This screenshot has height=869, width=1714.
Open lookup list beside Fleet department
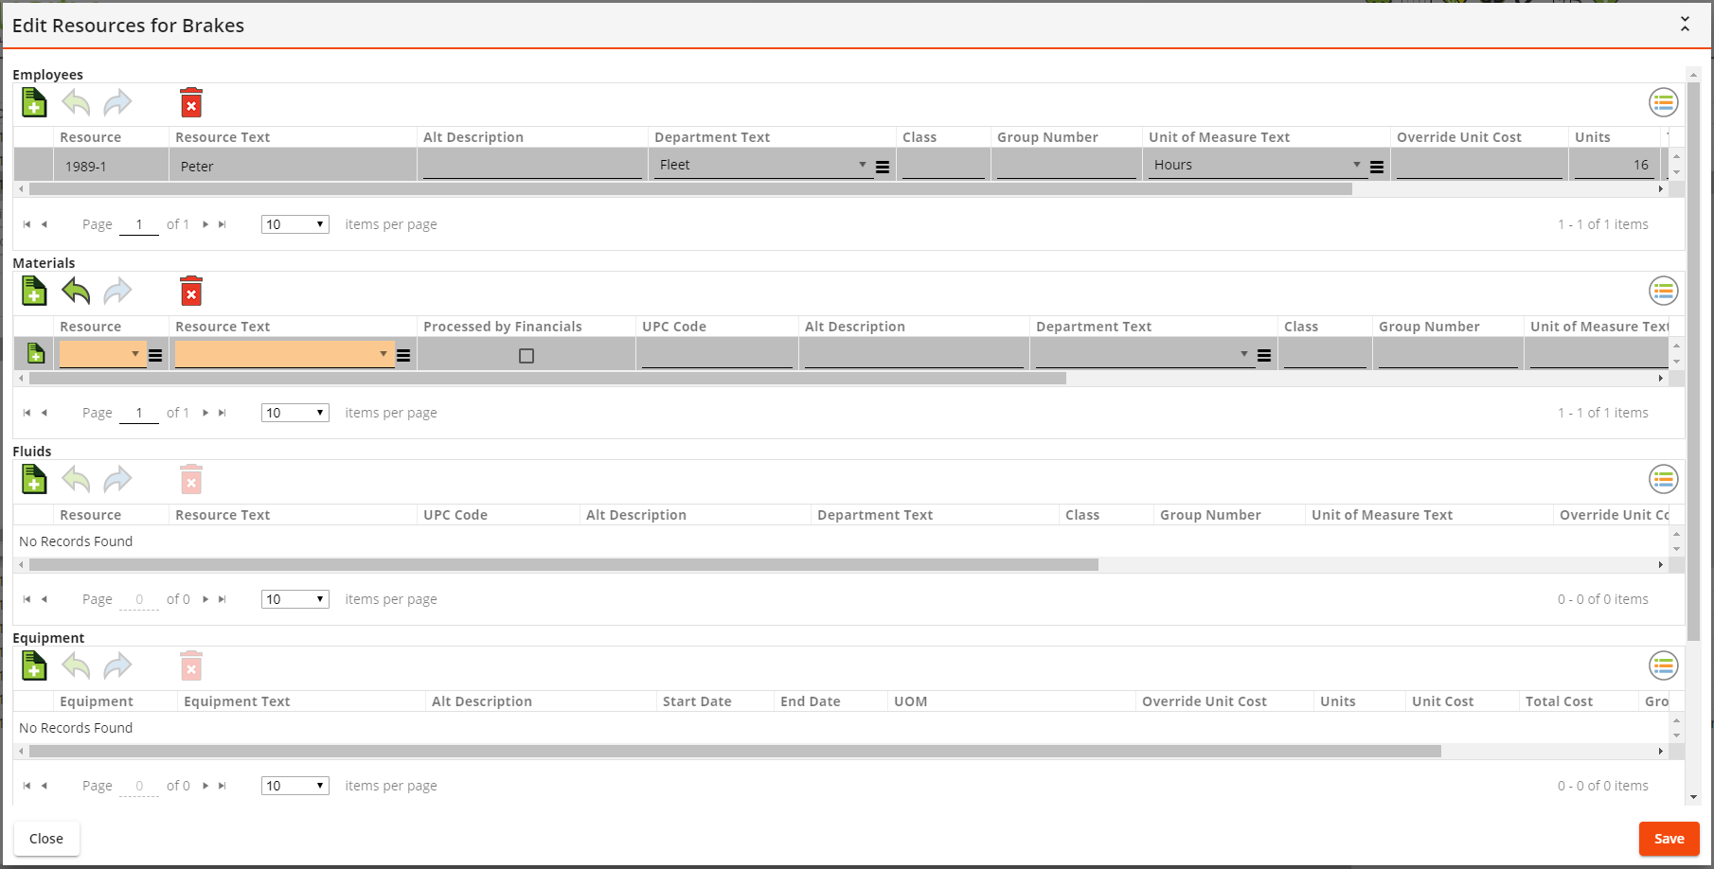click(x=883, y=167)
